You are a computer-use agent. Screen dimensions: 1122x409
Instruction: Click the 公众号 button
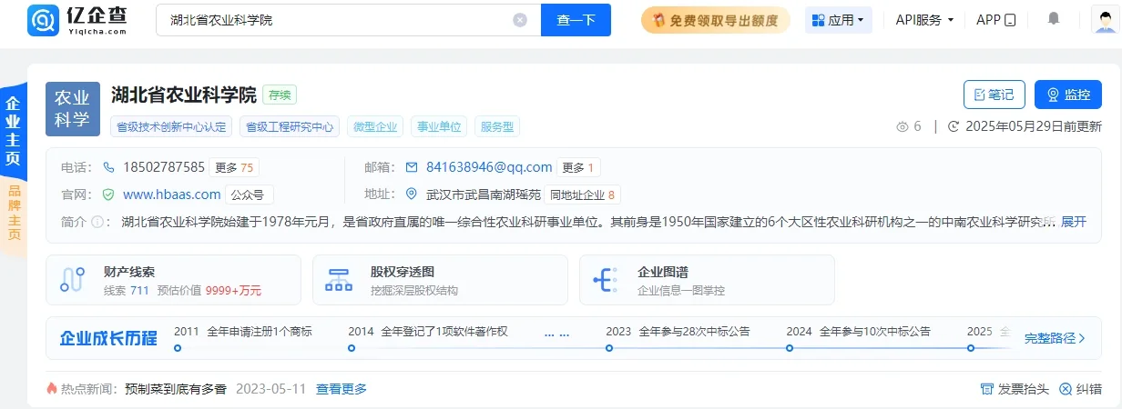[249, 195]
